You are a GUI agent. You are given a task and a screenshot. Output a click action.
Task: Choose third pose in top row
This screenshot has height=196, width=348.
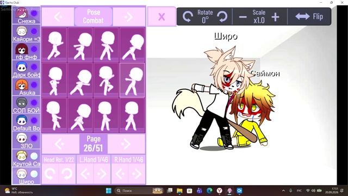click(106, 45)
